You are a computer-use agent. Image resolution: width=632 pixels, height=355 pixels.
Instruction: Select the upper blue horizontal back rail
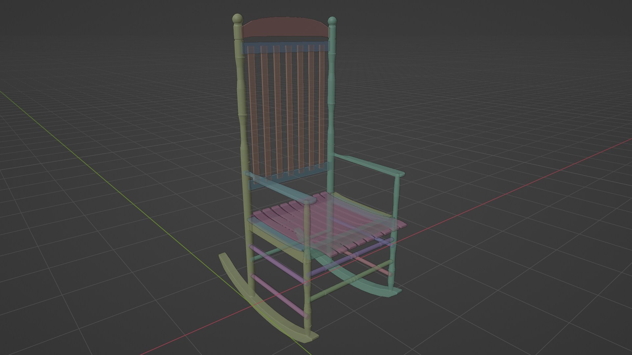tap(286, 47)
